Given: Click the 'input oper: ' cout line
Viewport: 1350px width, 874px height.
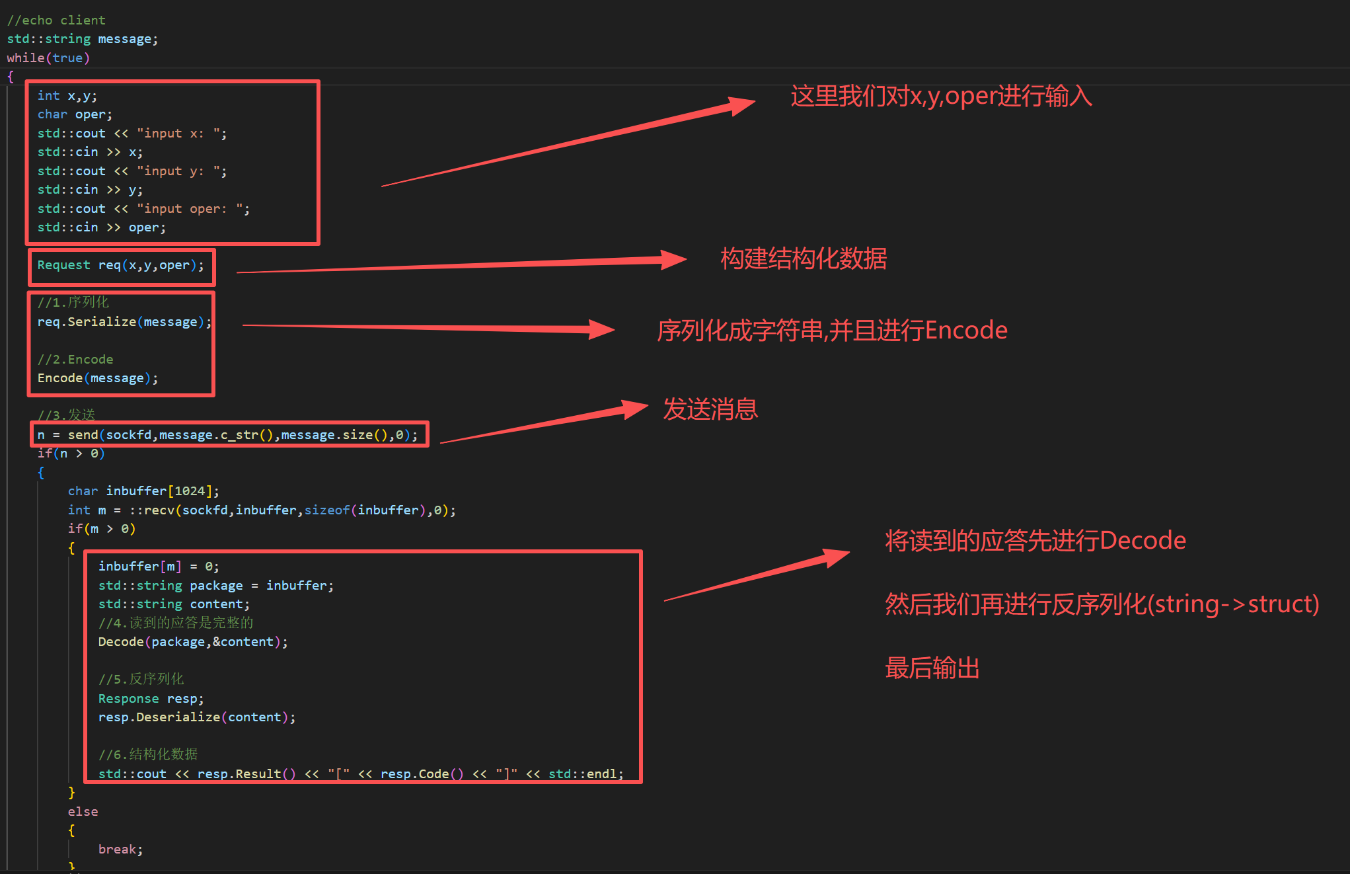Looking at the screenshot, I should click(x=143, y=209).
